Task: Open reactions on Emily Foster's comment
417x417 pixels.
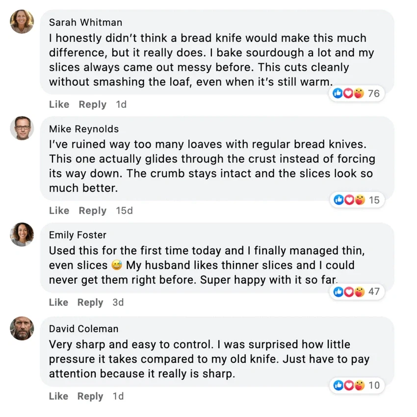Action: pos(357,291)
